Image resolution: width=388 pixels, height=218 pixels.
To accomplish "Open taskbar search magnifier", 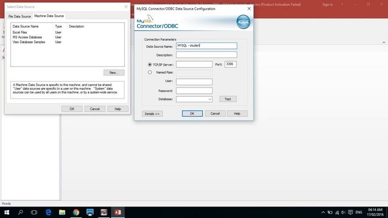I will (21, 213).
